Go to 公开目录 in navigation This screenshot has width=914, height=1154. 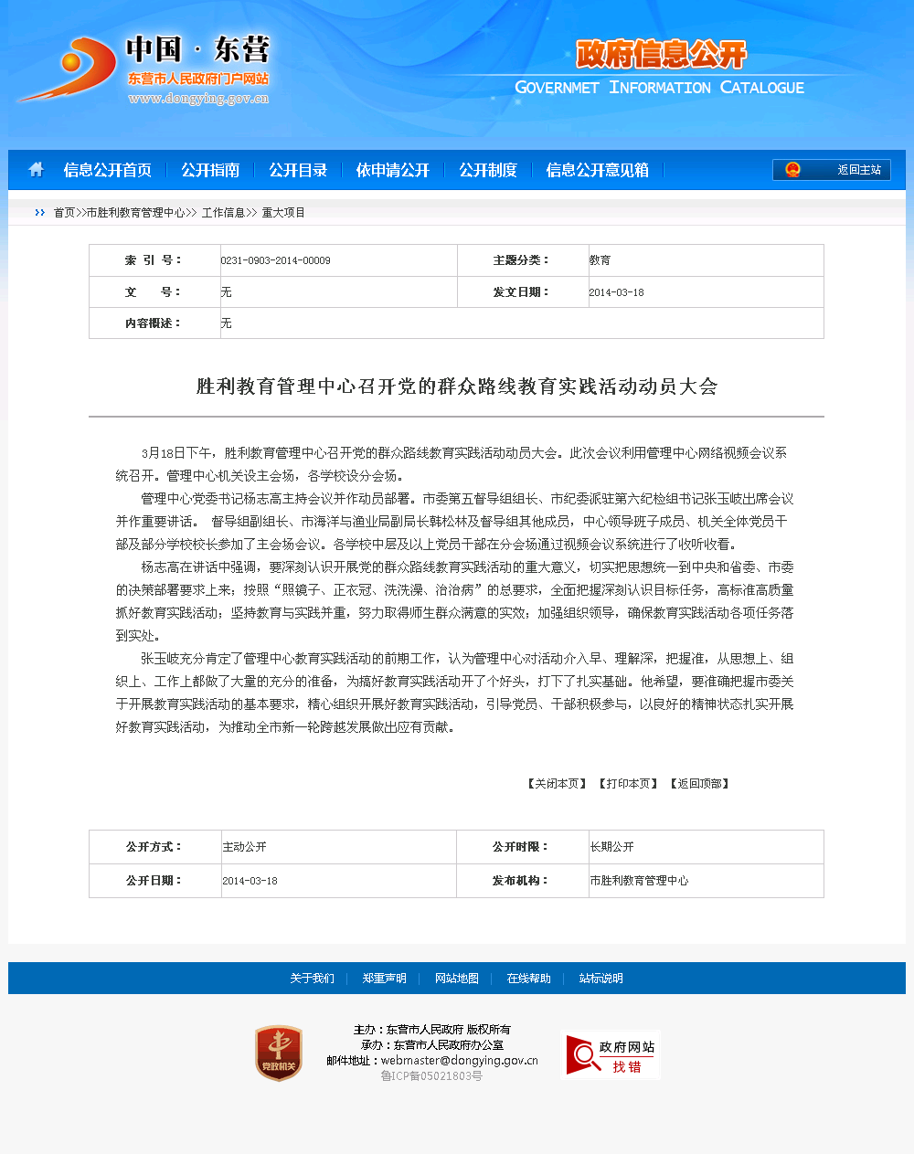[298, 170]
